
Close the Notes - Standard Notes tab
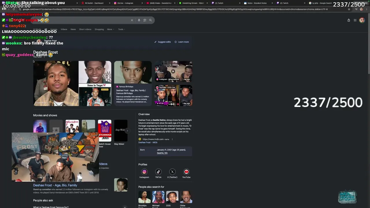(272, 3)
